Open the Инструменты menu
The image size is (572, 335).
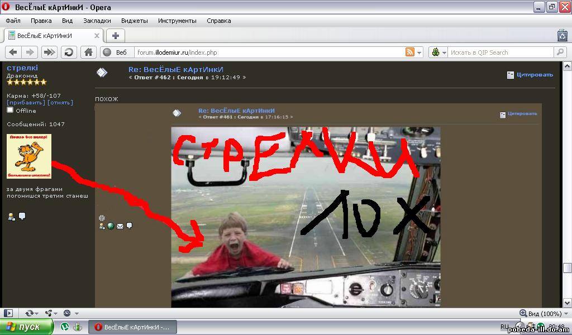pos(177,21)
